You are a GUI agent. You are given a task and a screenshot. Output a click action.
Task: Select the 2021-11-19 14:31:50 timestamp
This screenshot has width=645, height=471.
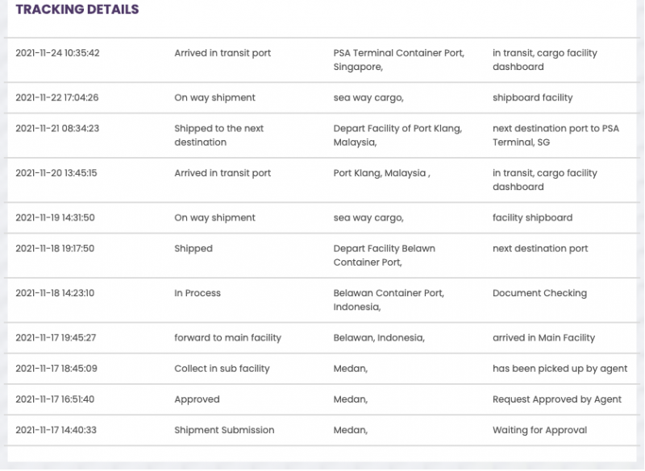tap(56, 217)
